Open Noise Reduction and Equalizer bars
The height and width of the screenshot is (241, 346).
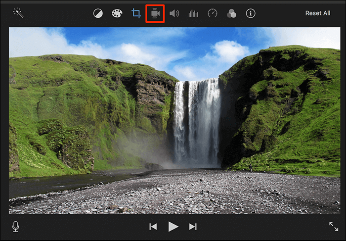193,13
